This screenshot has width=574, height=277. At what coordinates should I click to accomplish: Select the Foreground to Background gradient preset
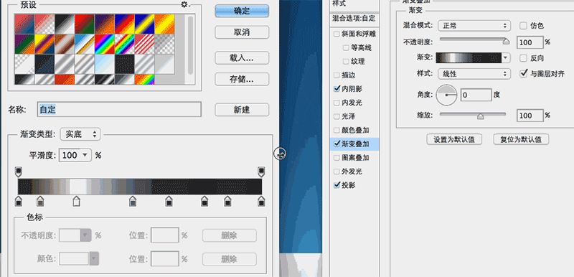tap(24, 24)
